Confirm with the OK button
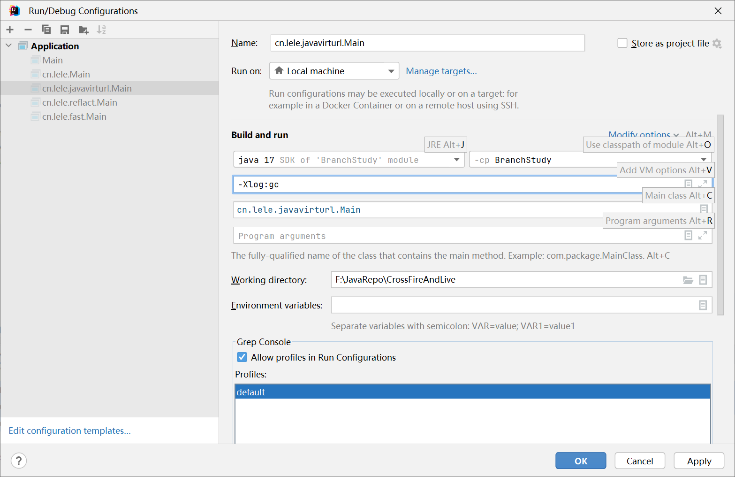This screenshot has height=477, width=735. tap(581, 461)
